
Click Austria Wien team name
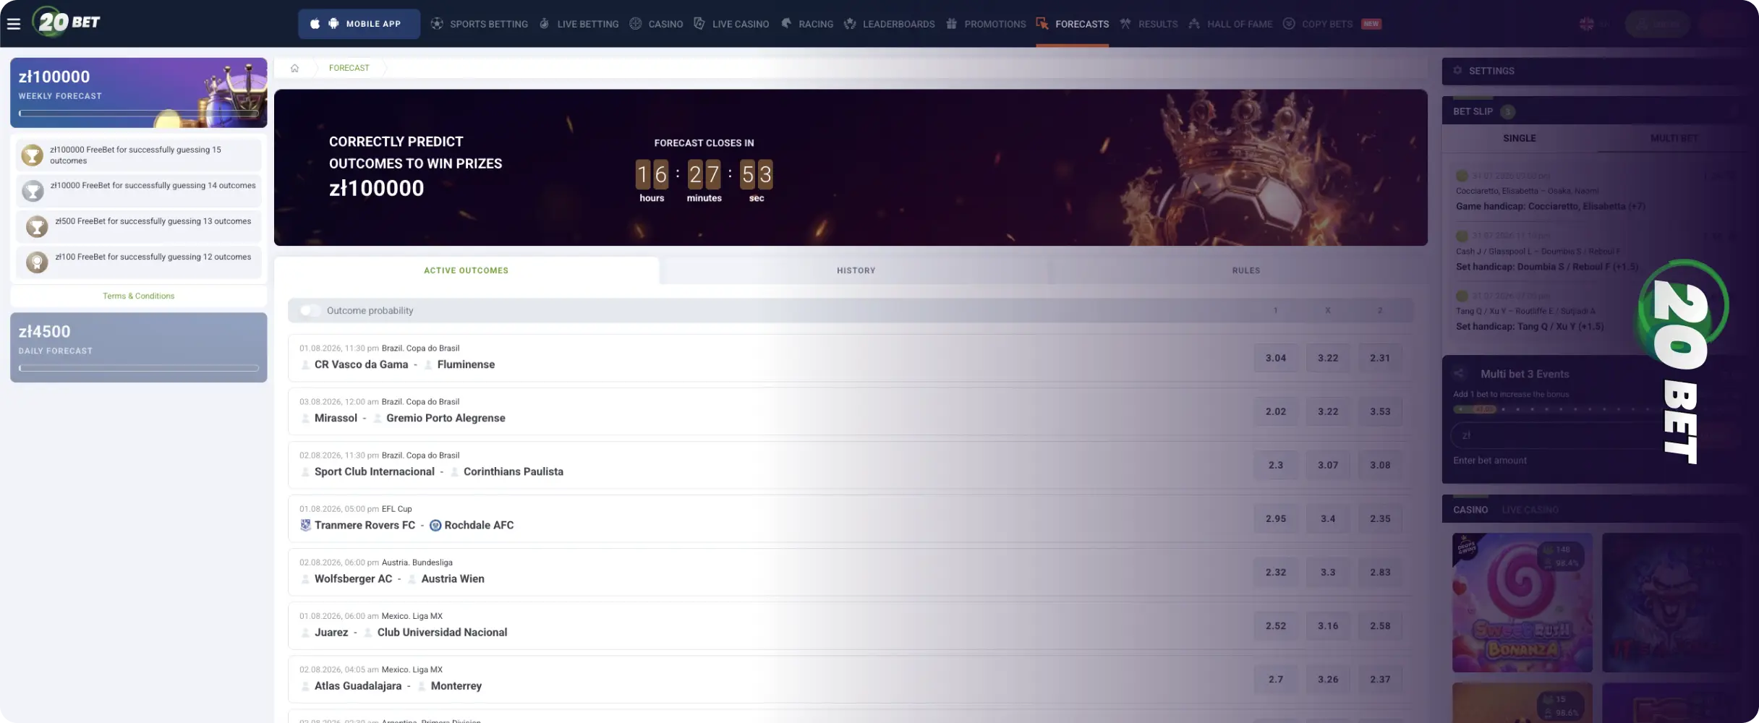[x=453, y=578]
